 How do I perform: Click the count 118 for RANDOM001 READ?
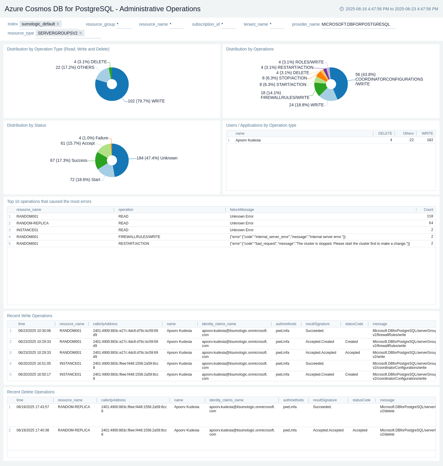[x=430, y=216]
